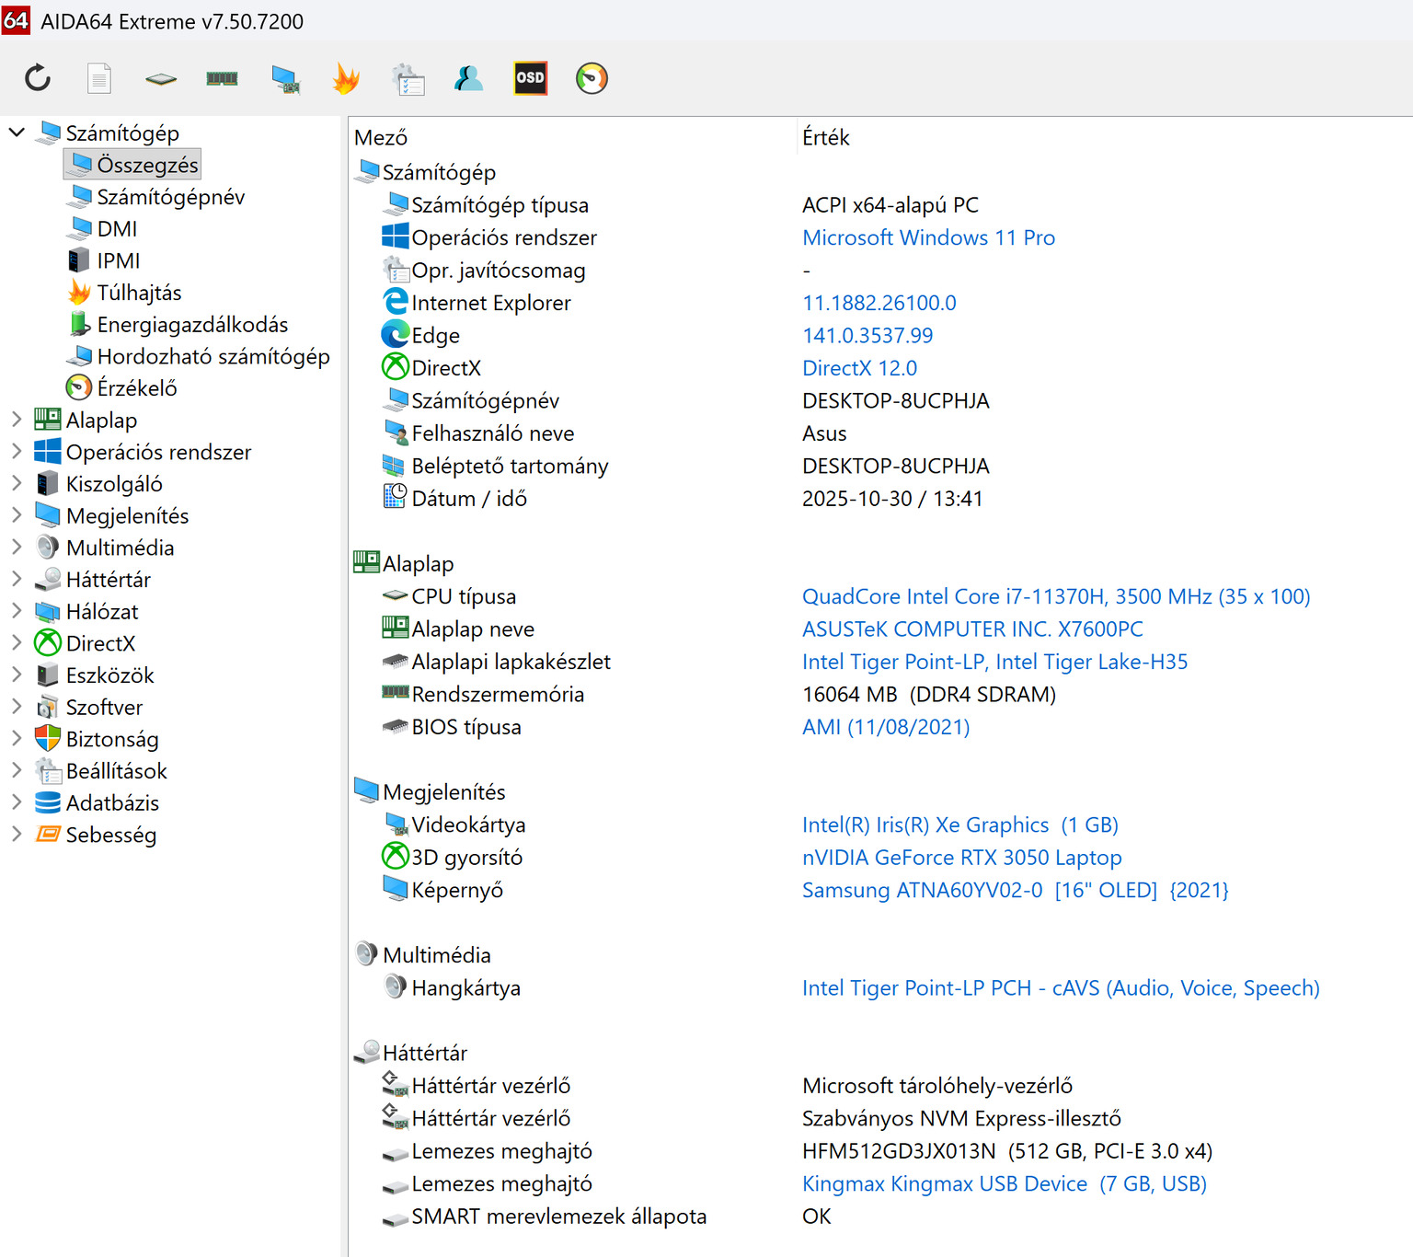Expand the DirectX tree node
The image size is (1413, 1257).
(x=16, y=642)
